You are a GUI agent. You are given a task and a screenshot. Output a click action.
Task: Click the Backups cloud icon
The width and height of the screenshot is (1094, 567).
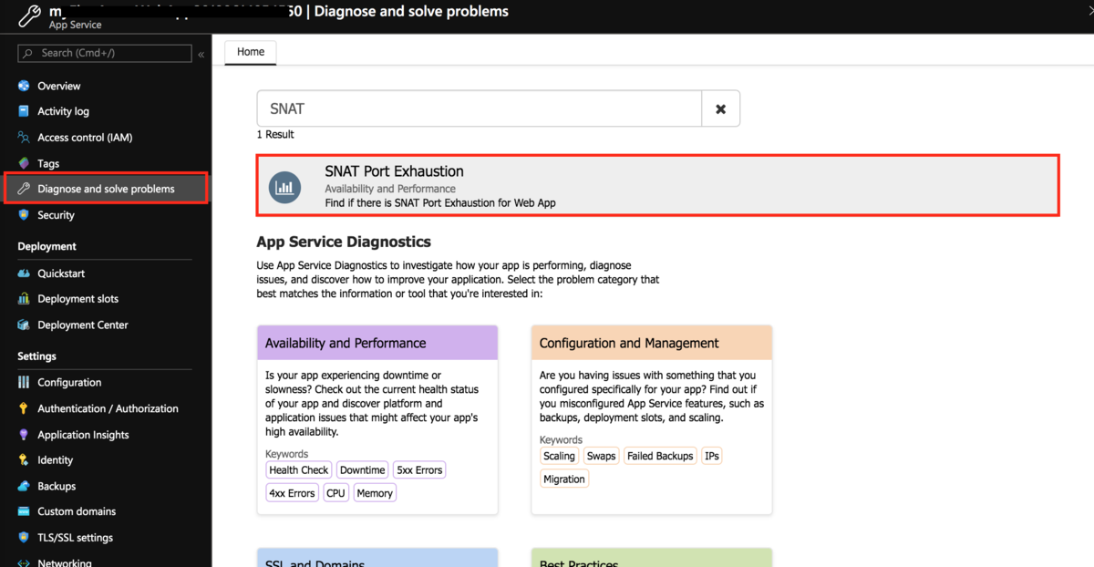25,486
